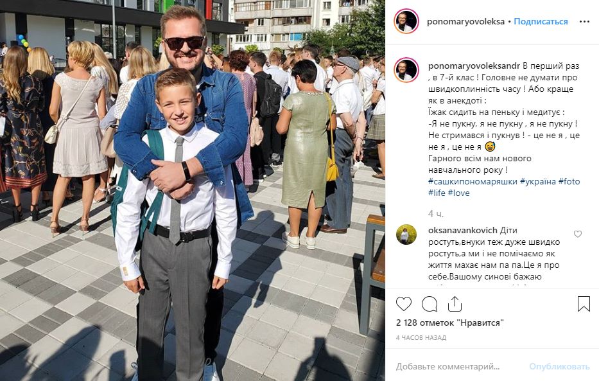Screen dimensions: 599x381
Task: Open the ponomaryovoleksa username in the header
Action: [465, 21]
